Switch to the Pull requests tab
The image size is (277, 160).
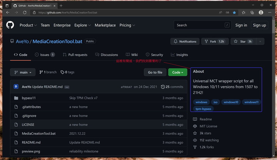click(75, 55)
